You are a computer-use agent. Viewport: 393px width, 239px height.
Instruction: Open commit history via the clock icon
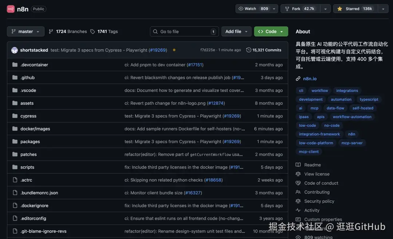[249, 50]
